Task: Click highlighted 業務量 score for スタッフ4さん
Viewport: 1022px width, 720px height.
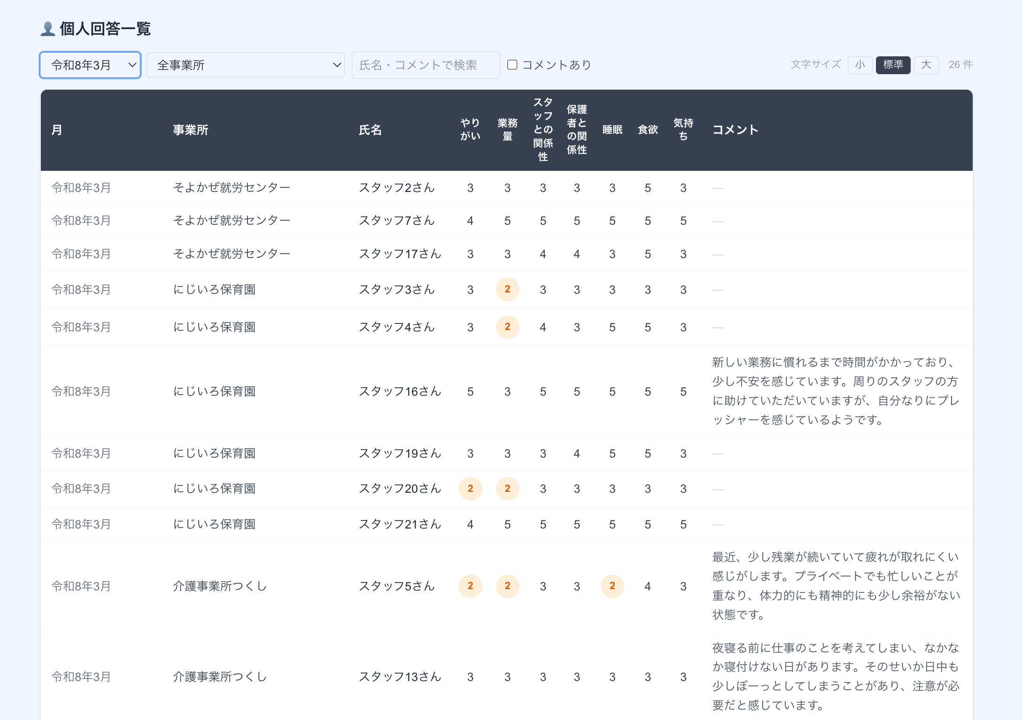Action: coord(507,327)
